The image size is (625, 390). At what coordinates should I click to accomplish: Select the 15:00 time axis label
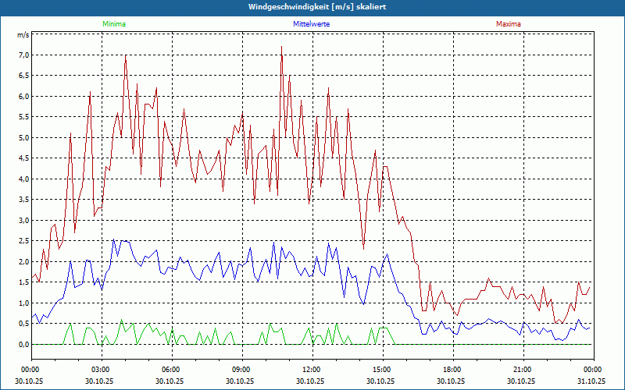[x=382, y=370]
